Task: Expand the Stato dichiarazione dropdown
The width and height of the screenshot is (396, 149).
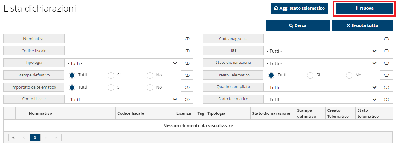Action: pyautogui.click(x=322, y=63)
